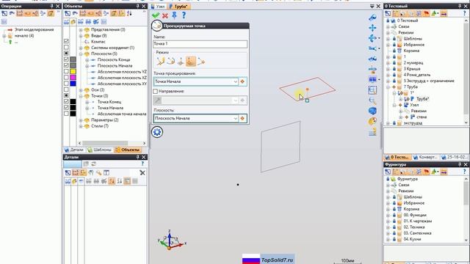Click magenta color swatch of плоскость XZ
470x264 pixels.
73,78
